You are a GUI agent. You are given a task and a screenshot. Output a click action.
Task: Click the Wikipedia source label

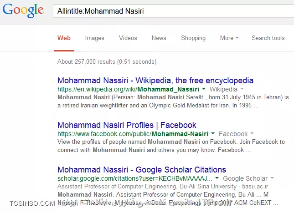(223, 89)
